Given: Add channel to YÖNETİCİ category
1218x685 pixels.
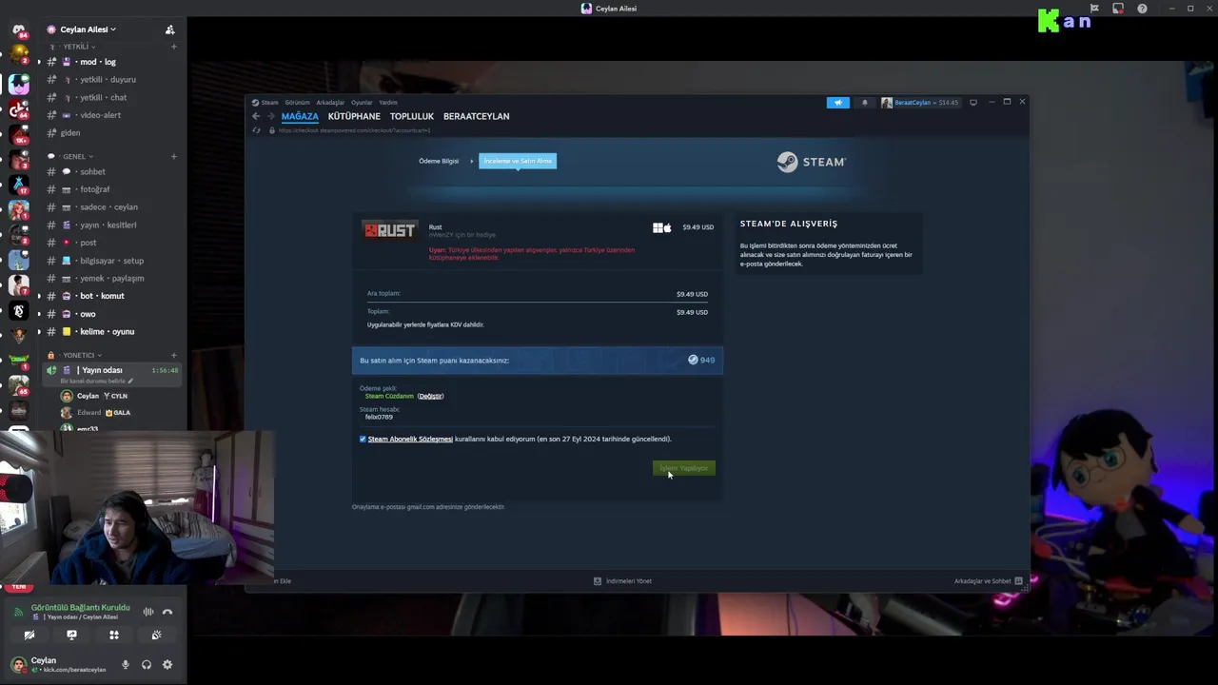Looking at the screenshot, I should (173, 355).
